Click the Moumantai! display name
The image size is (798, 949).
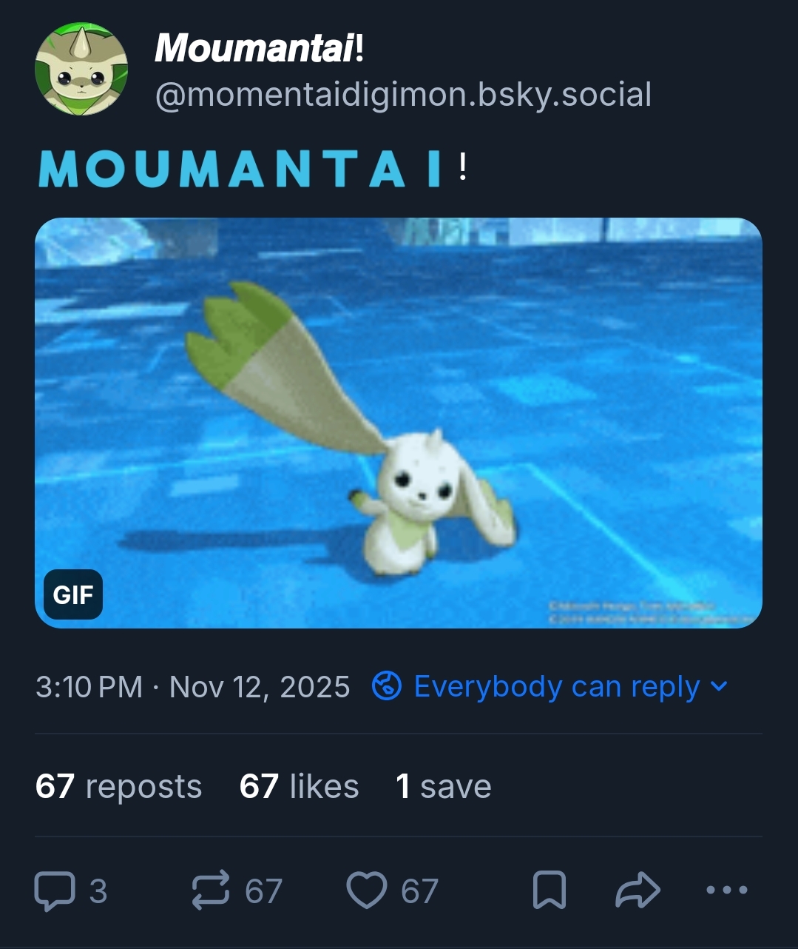pyautogui.click(x=259, y=48)
